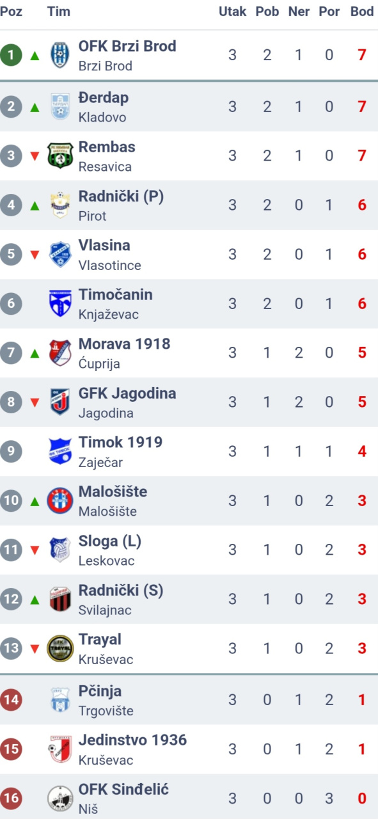Viewport: 378px width, 819px height.
Task: Click the Malošište round crest
Action: click(x=60, y=500)
